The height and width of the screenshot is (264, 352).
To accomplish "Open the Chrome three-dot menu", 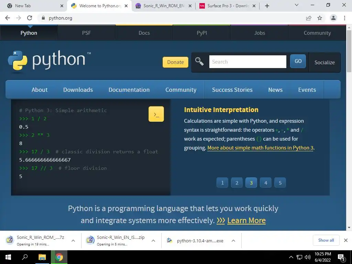I will (x=344, y=18).
